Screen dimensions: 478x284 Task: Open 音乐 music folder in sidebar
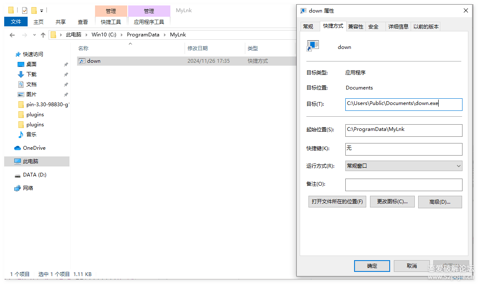point(21,135)
